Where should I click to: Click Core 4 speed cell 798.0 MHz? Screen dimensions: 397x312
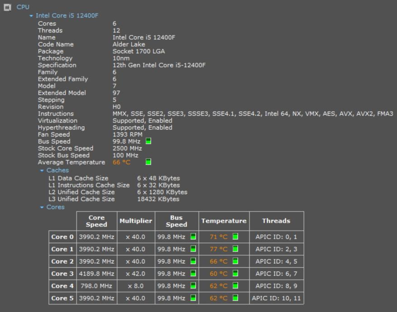pyautogui.click(x=96, y=286)
